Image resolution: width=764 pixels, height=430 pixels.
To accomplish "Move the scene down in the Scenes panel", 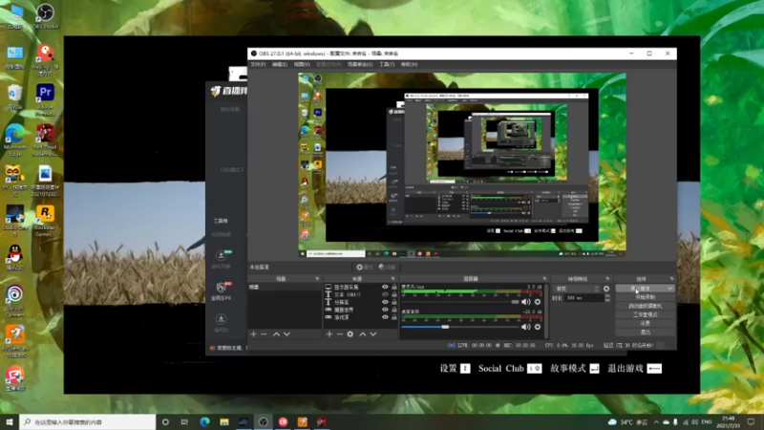I will 287,333.
